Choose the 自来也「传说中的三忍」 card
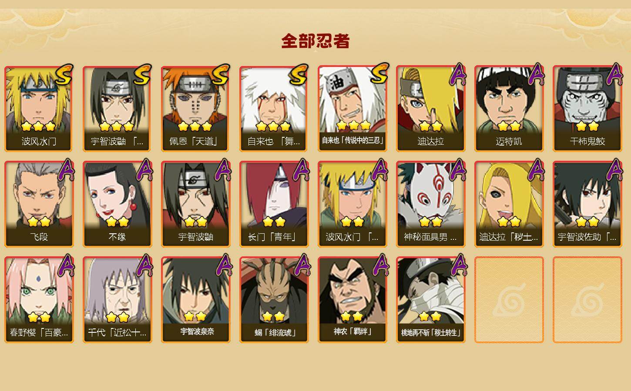Image resolution: width=631 pixels, height=391 pixels. (x=352, y=109)
